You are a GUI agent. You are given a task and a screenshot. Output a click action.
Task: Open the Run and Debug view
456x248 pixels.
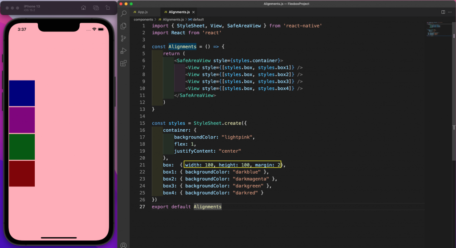tap(124, 51)
